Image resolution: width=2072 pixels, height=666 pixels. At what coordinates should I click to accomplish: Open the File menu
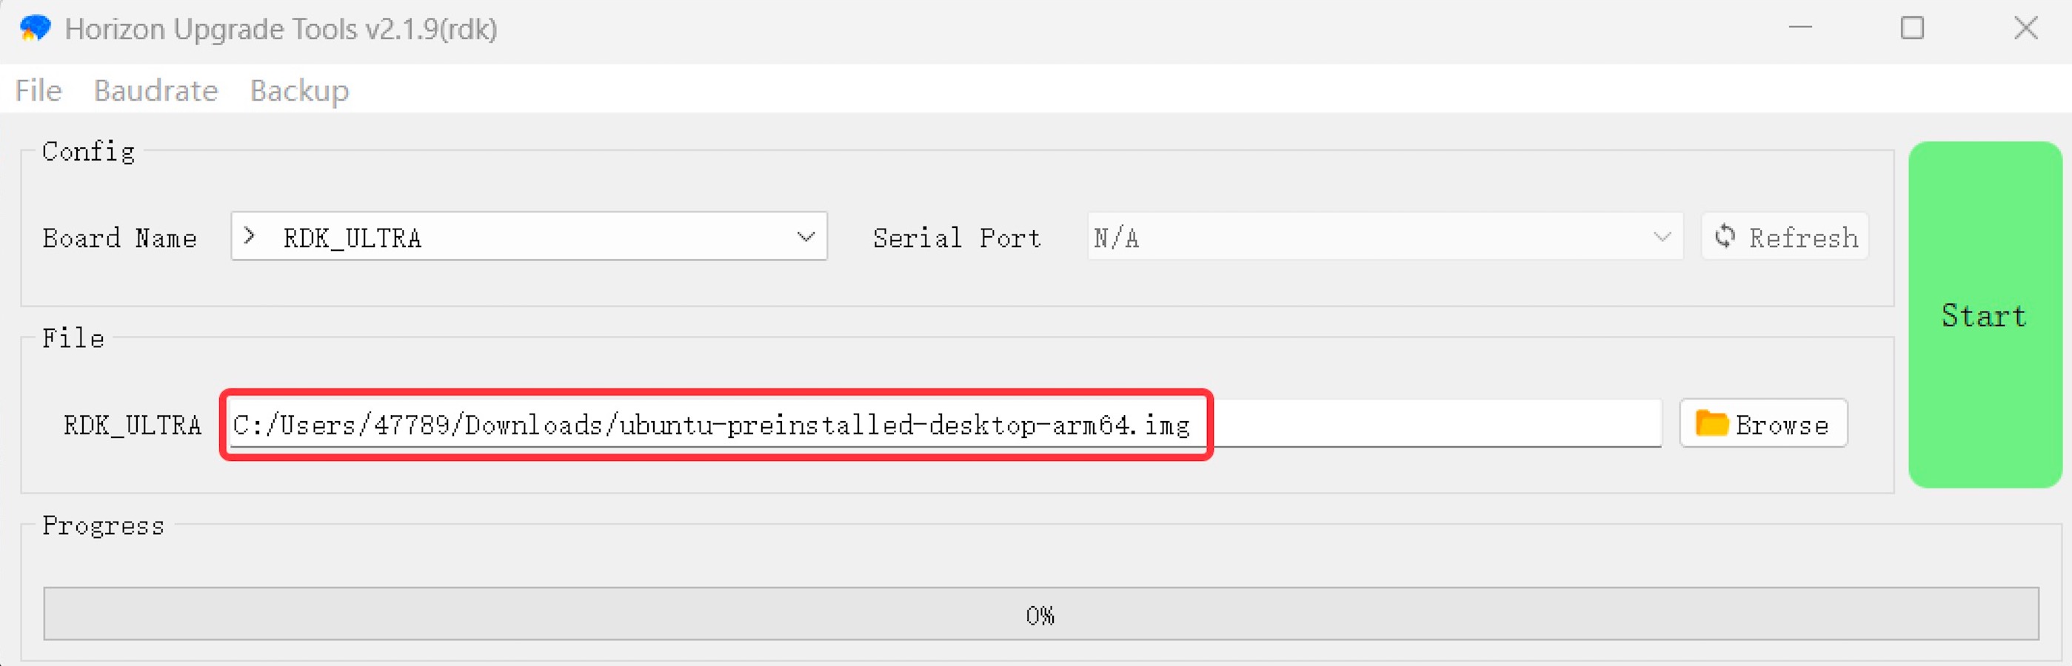pos(38,90)
